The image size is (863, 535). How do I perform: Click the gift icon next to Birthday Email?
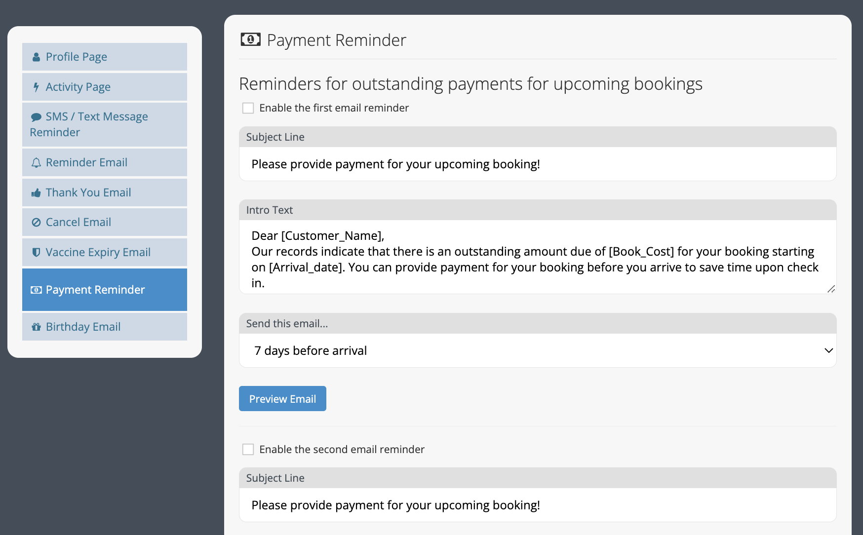[x=36, y=327]
